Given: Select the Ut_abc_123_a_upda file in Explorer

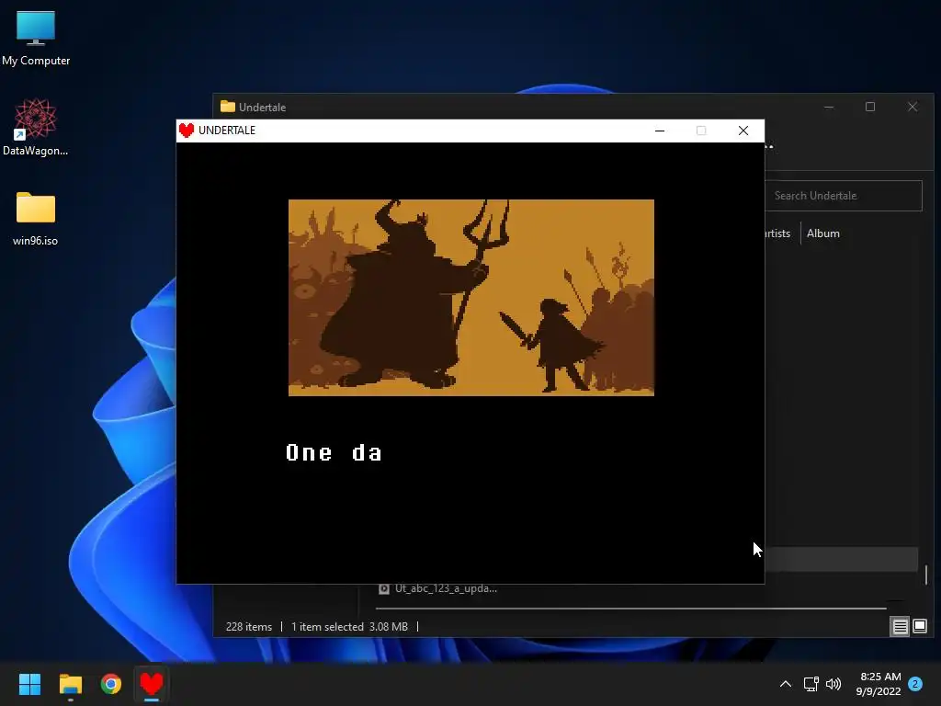Looking at the screenshot, I should pos(438,588).
